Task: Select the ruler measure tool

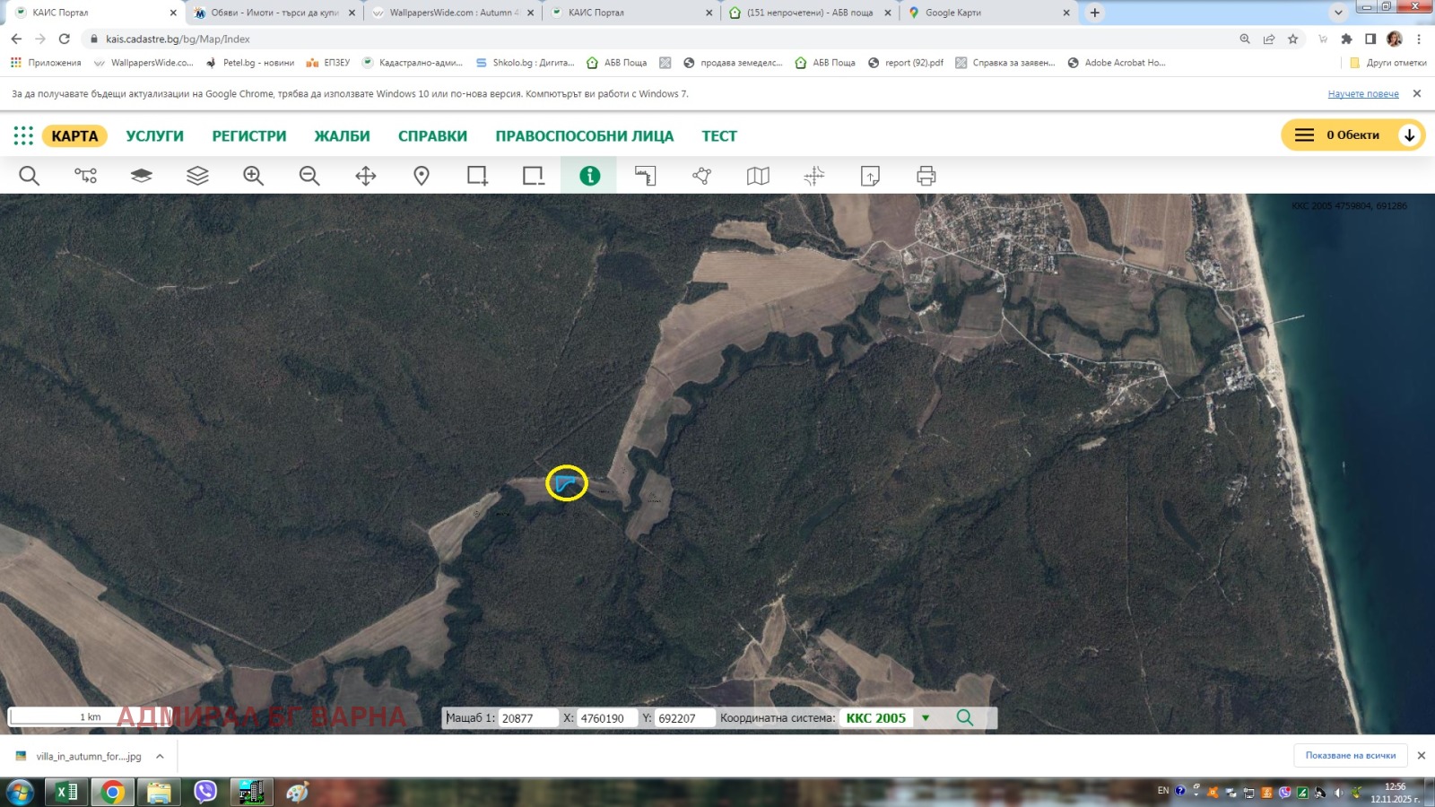Action: point(646,176)
